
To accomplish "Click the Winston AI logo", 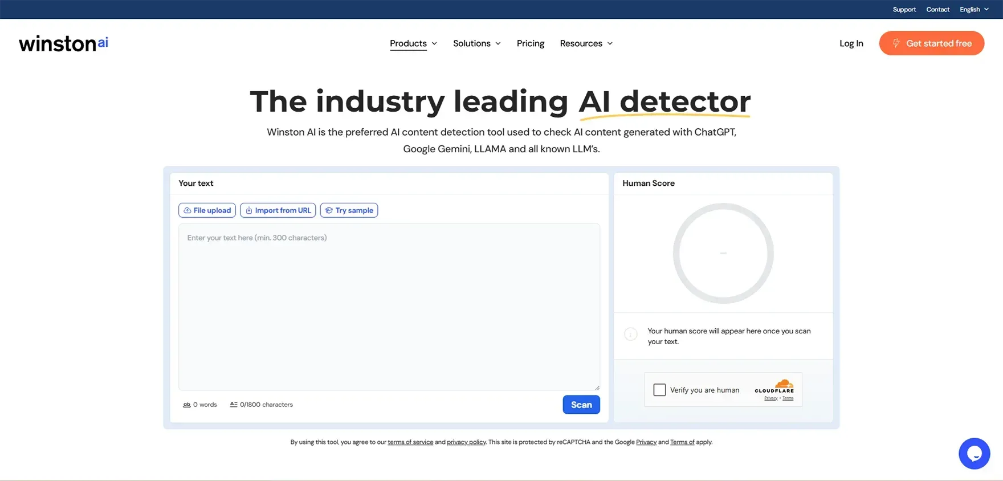I will 63,43.
